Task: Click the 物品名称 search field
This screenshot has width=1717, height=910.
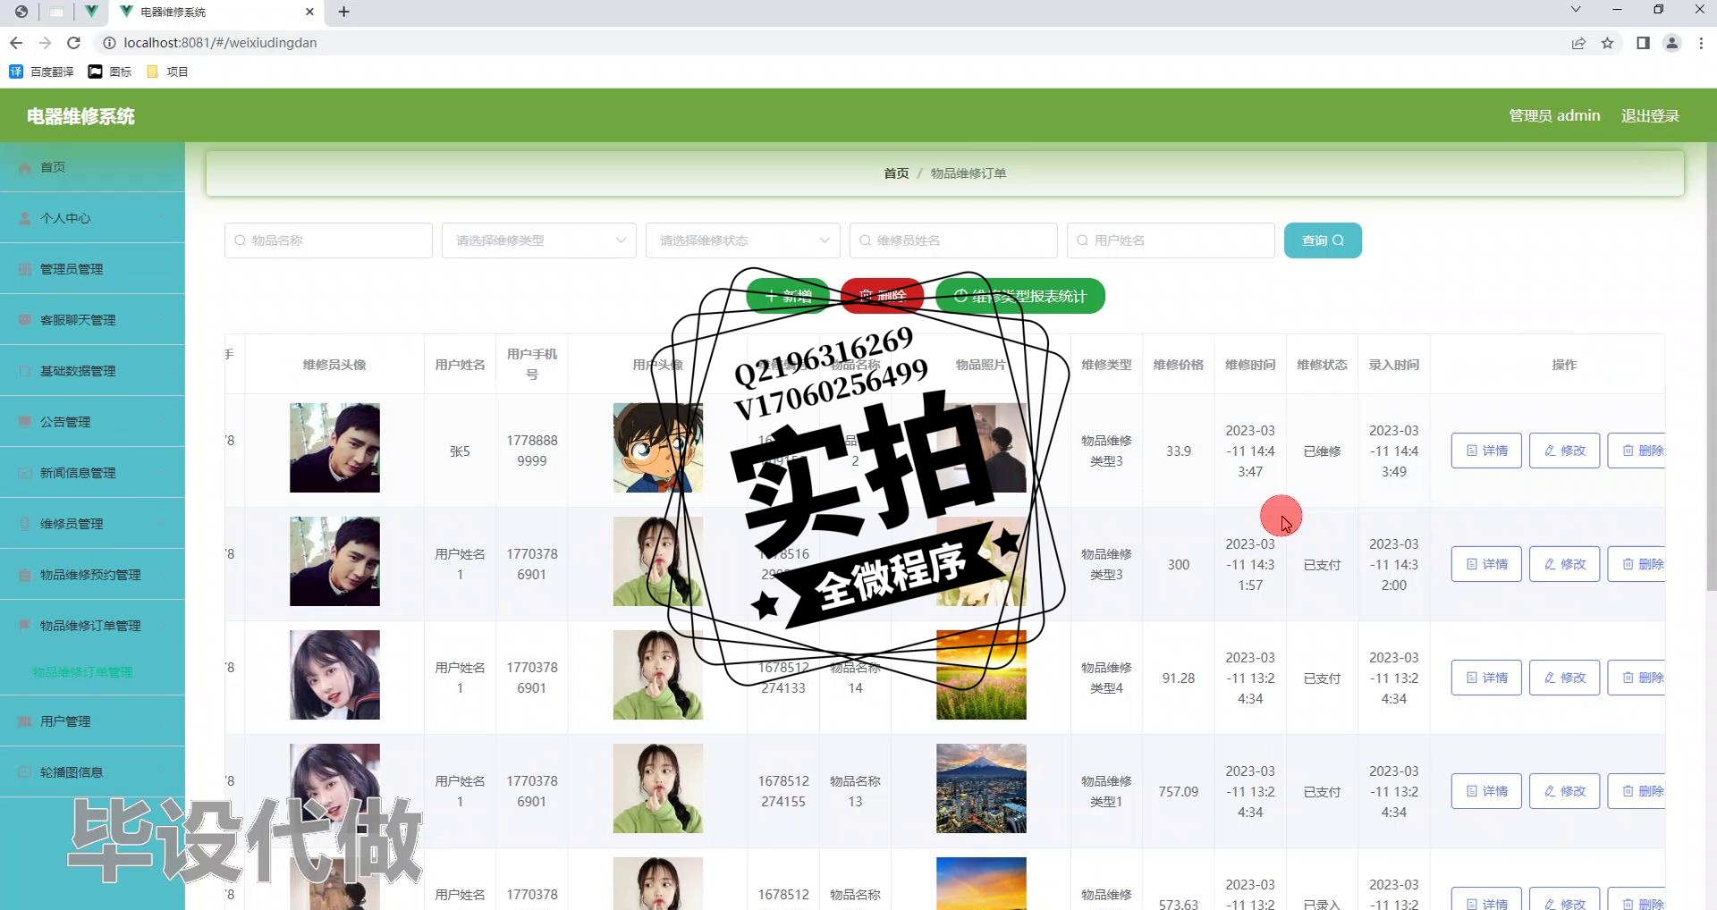Action: coord(328,240)
